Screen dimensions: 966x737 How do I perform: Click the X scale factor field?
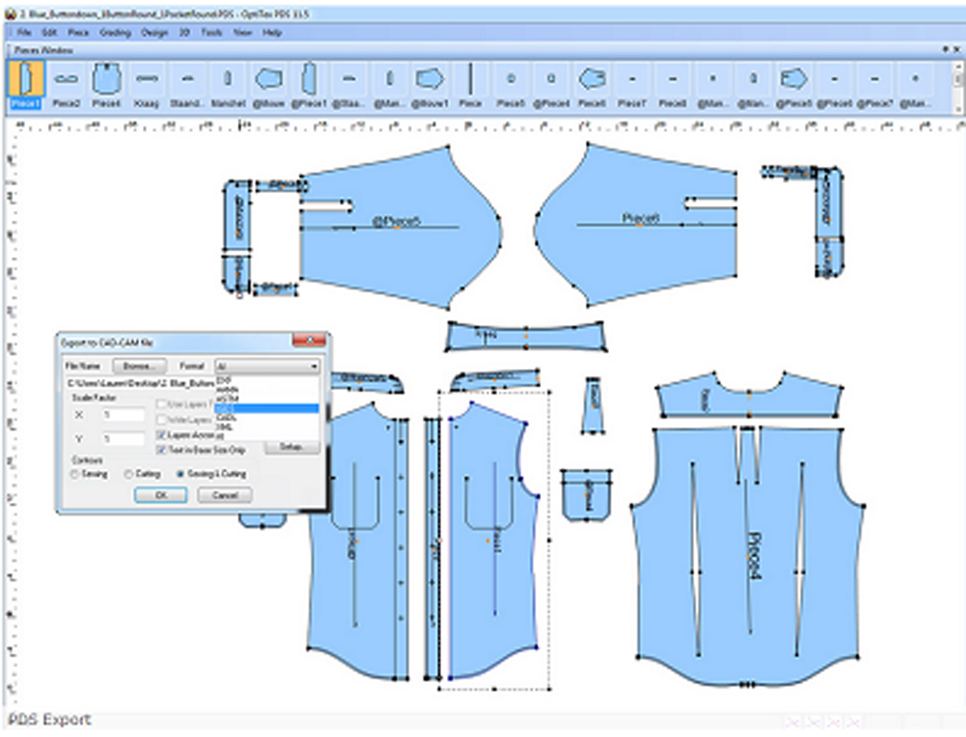[124, 415]
